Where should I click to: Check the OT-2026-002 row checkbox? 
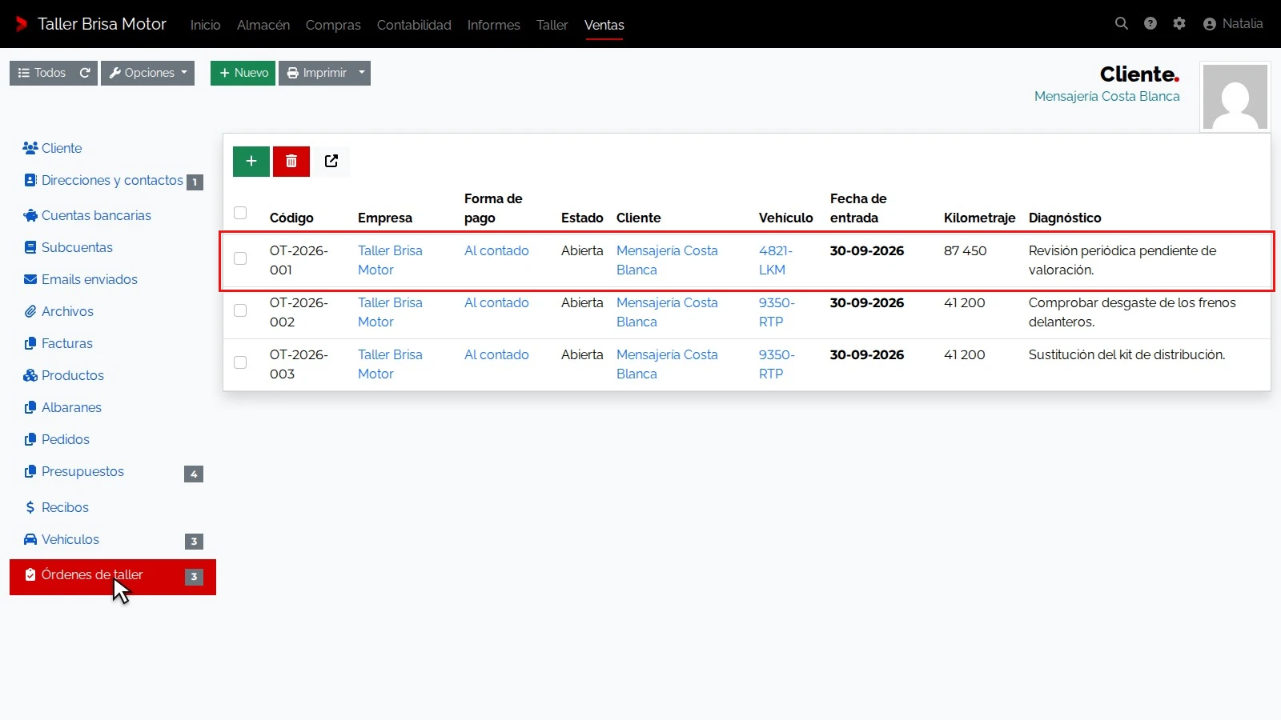[240, 310]
